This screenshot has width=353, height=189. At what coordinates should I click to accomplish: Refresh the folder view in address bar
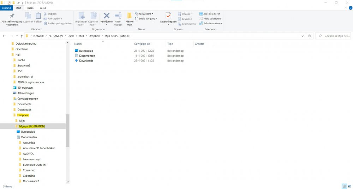click(310, 36)
